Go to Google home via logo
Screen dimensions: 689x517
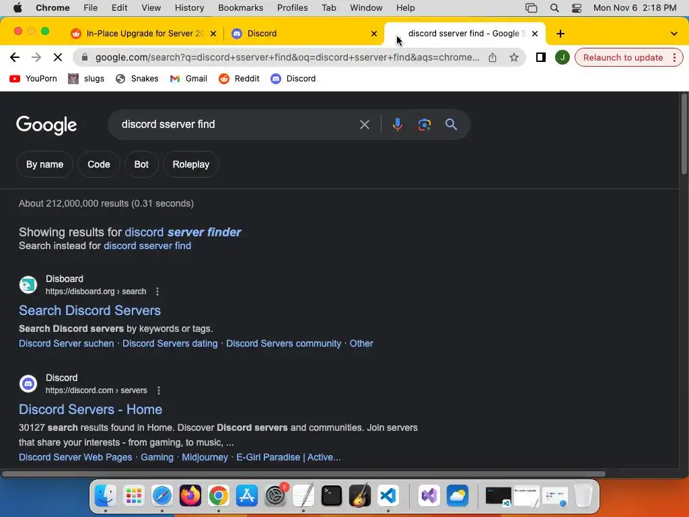[46, 125]
